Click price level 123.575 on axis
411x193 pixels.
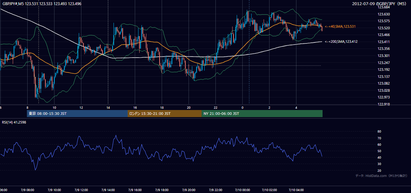pyautogui.click(x=383, y=21)
